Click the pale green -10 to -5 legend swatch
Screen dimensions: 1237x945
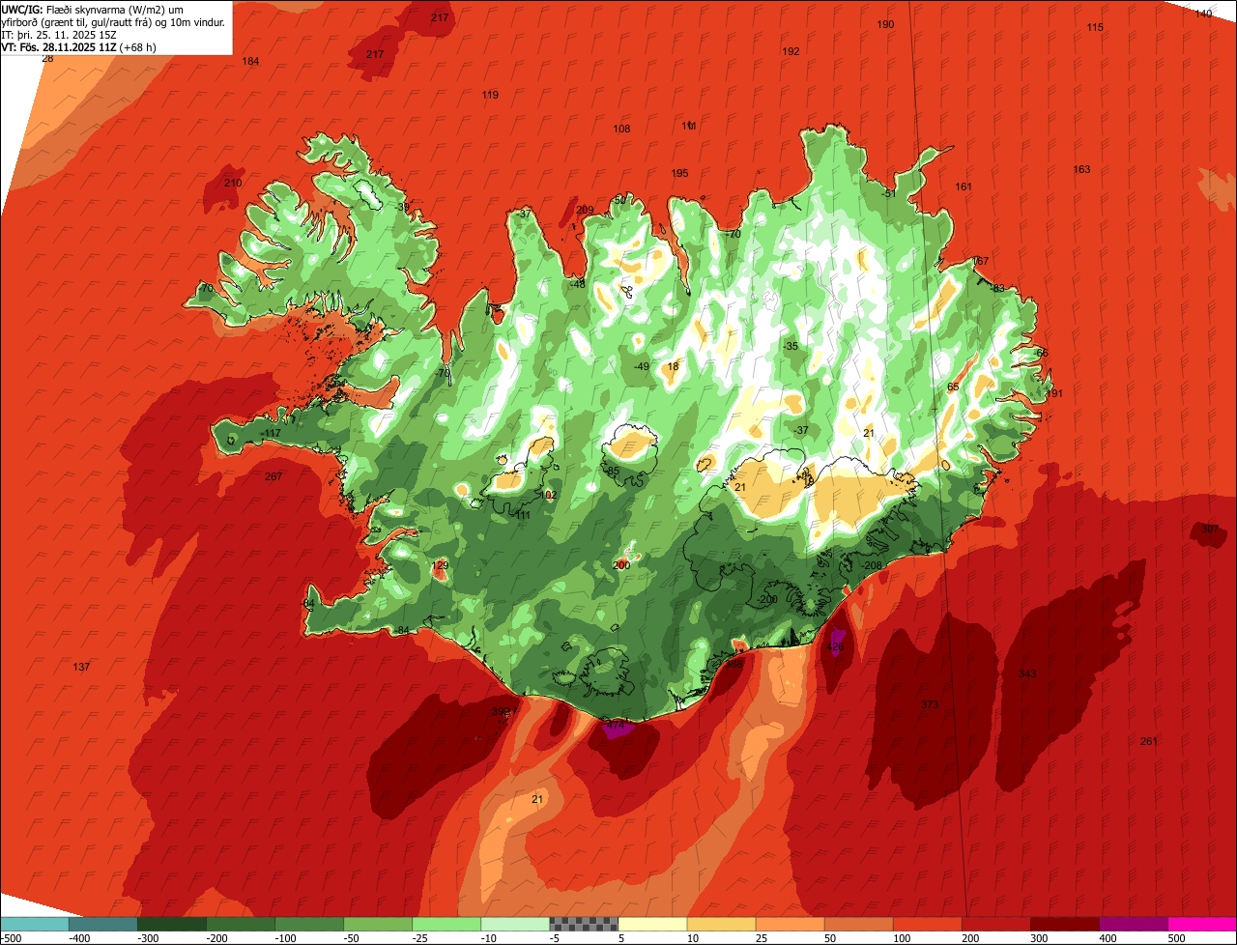[515, 924]
